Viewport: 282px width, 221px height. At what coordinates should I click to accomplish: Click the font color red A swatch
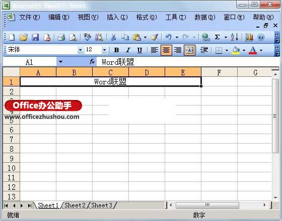(x=253, y=50)
